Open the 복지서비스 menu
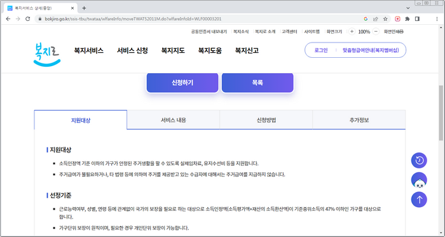 point(89,51)
